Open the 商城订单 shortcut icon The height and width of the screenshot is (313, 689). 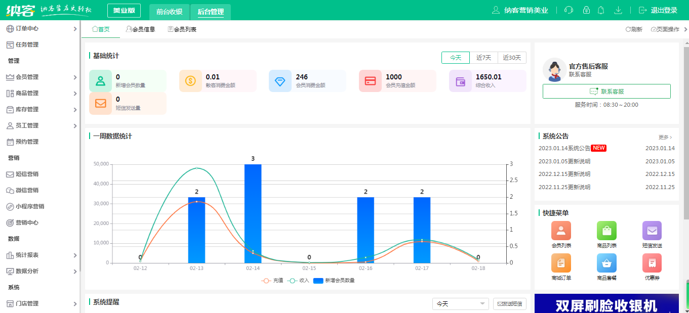561,263
